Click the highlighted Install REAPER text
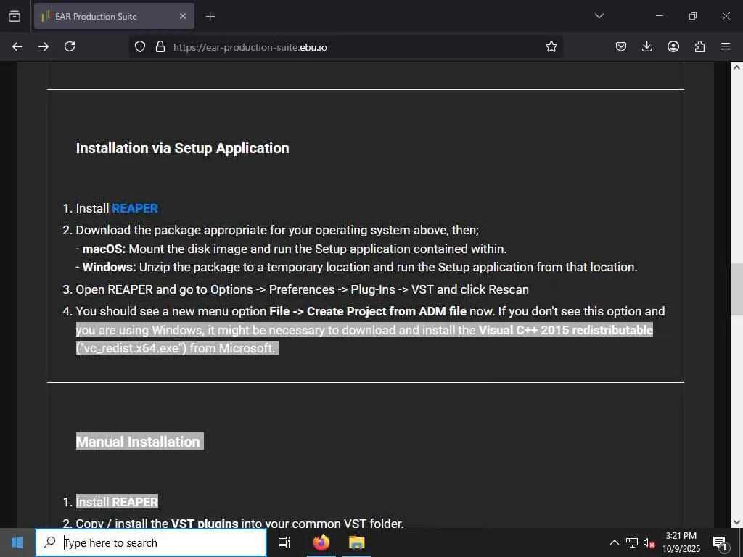Viewport: 743px width, 557px height. [x=117, y=502]
